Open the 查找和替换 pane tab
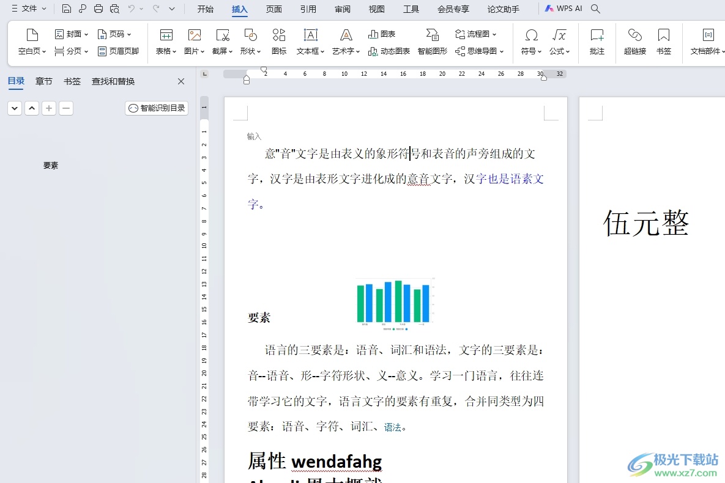Screen dimensions: 725x483 (x=113, y=81)
